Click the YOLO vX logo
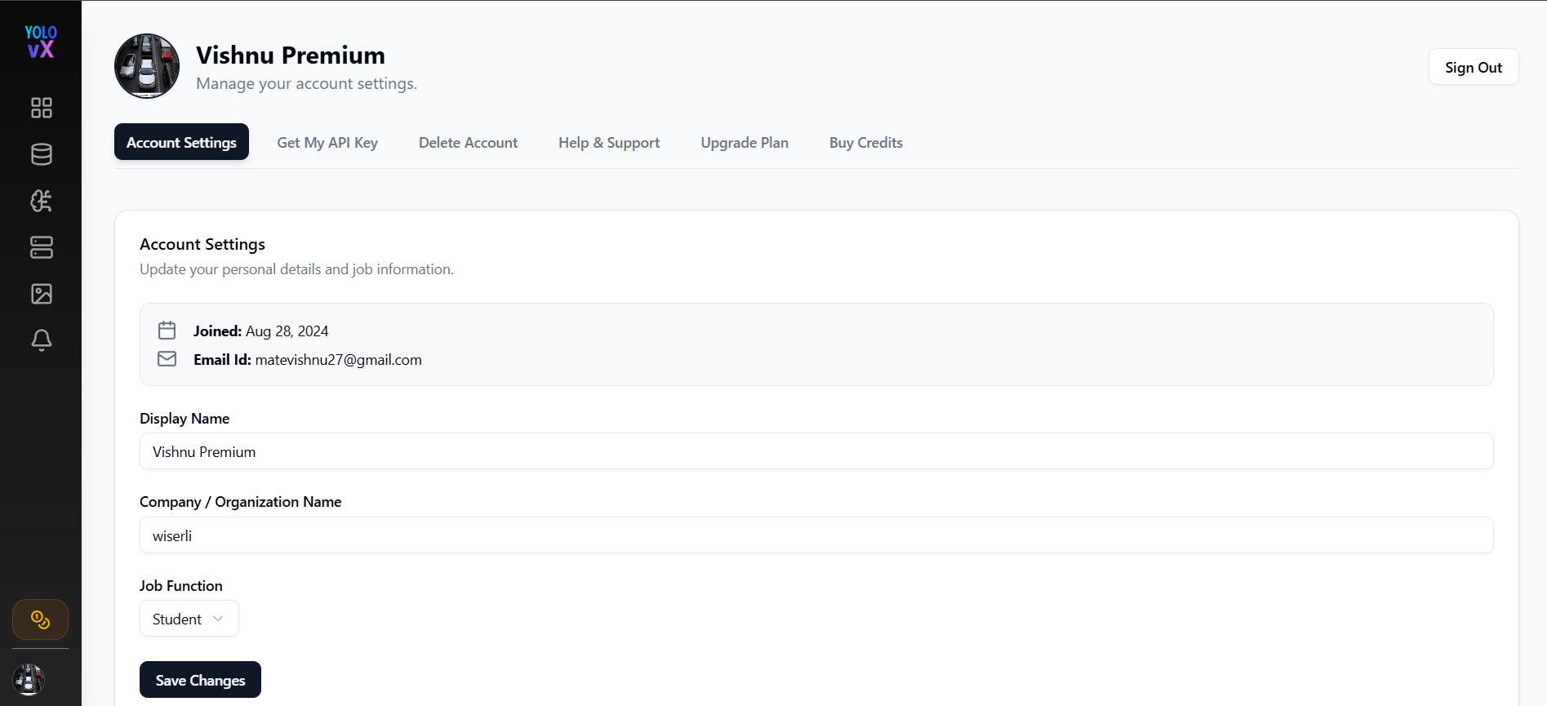Screen dimensions: 1547x706 (x=41, y=42)
